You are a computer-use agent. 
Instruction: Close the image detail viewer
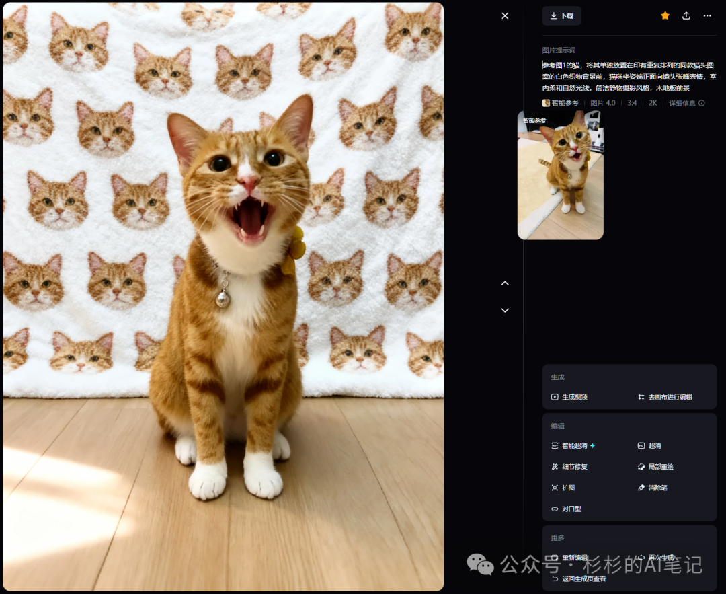(x=505, y=15)
